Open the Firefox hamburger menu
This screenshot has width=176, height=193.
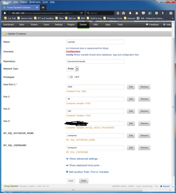tap(171, 13)
